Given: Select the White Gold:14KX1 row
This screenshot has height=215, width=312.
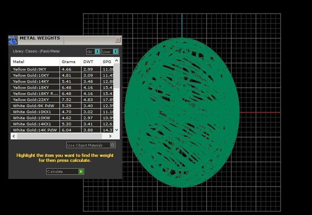Looking at the screenshot, I should click(62, 124).
